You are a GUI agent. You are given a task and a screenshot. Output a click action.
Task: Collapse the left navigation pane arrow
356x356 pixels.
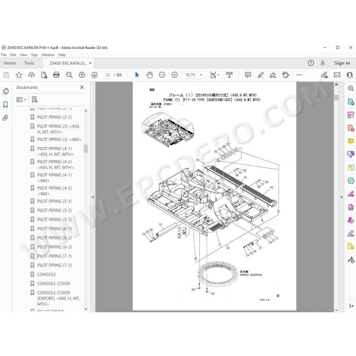(x=93, y=197)
